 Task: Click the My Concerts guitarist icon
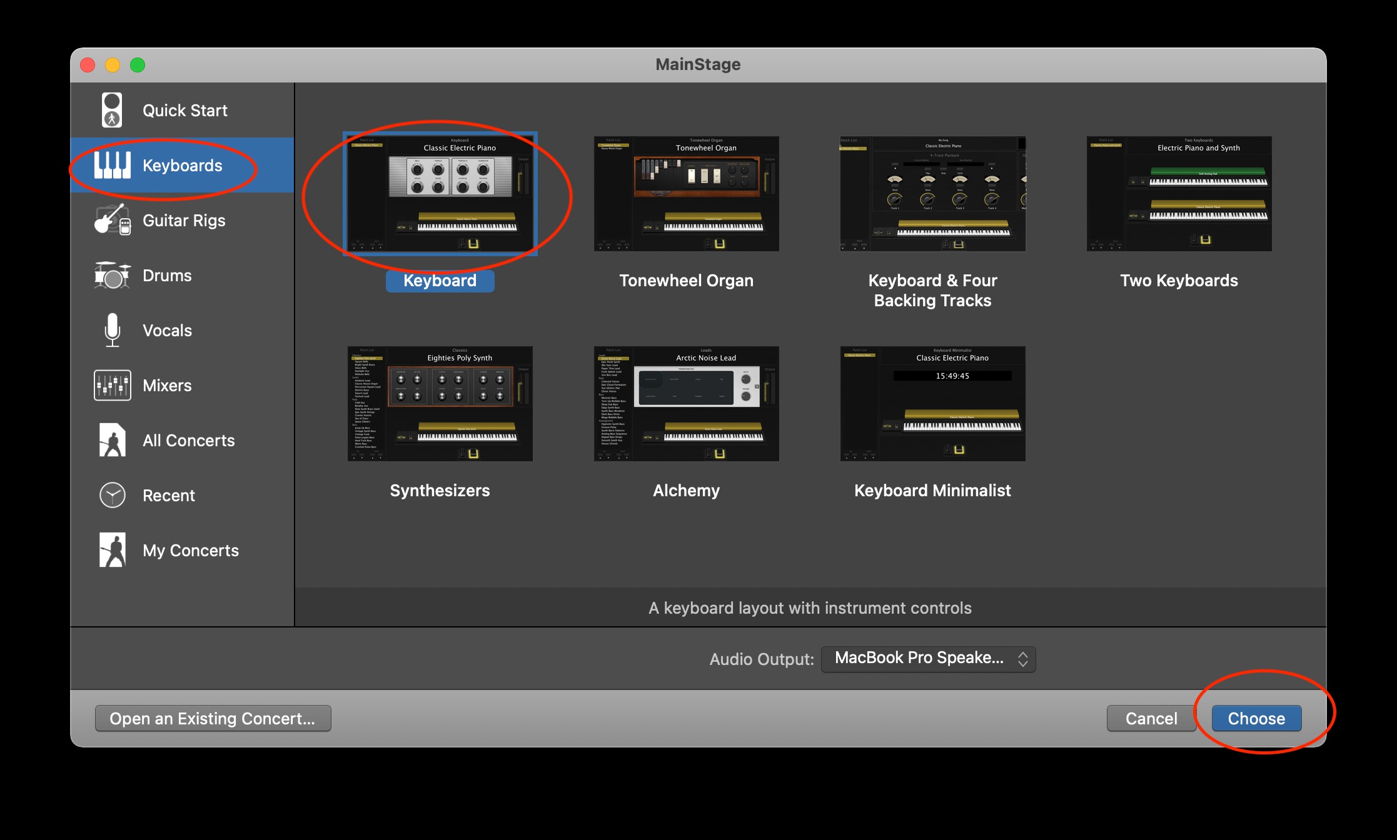coord(113,550)
